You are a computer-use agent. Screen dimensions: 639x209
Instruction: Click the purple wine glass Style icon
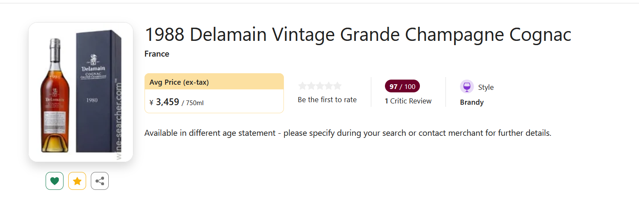coord(467,87)
